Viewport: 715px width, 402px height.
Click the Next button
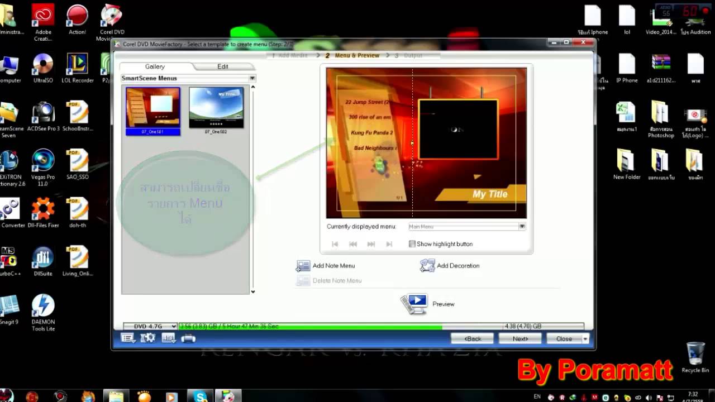(520, 338)
